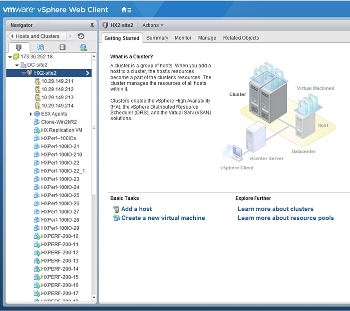350x311 pixels.
Task: Click the cluster icon in the HX2-site2 title bar
Action: (x=105, y=25)
